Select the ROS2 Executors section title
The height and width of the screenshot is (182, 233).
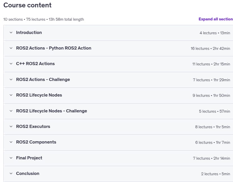pyautogui.click(x=33, y=127)
